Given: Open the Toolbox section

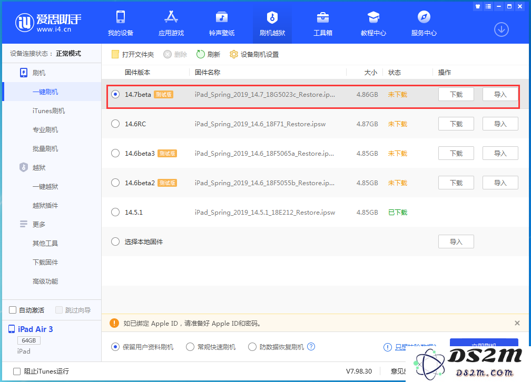Looking at the screenshot, I should coord(323,23).
